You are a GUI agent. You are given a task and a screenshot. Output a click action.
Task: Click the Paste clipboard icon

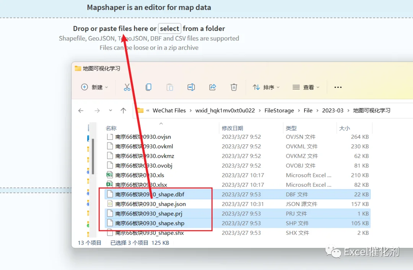pyautogui.click(x=170, y=87)
